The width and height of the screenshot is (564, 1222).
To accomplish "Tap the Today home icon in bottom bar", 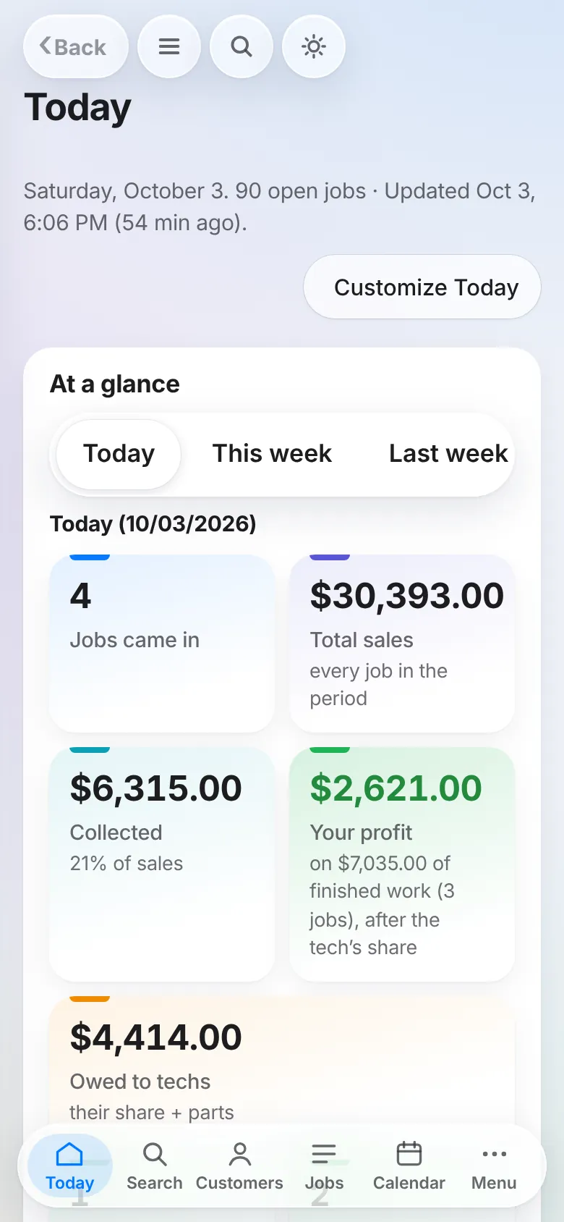I will point(70,1166).
